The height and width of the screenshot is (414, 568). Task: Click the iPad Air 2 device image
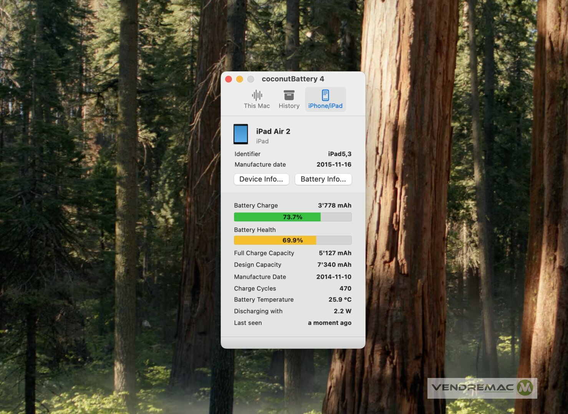tap(241, 134)
